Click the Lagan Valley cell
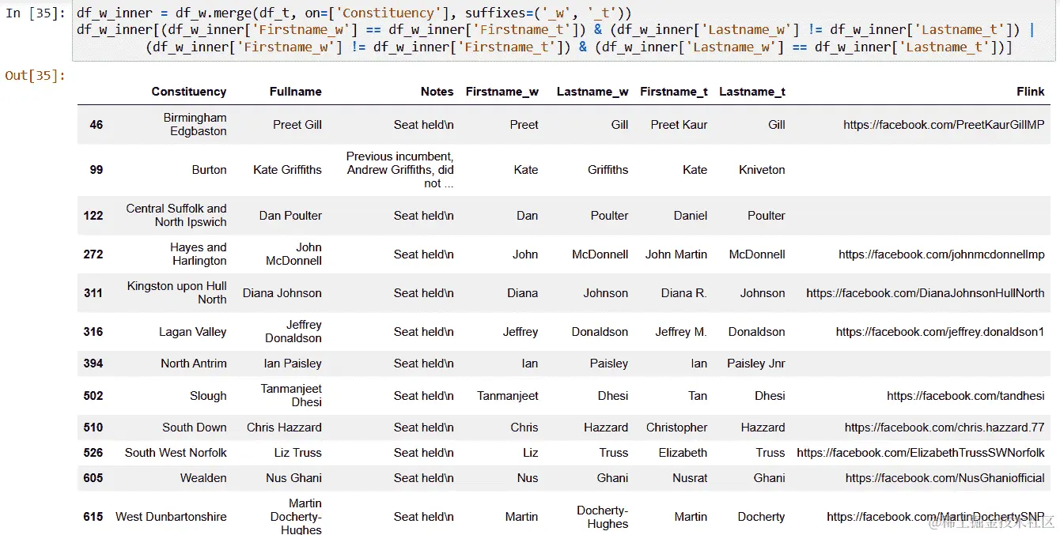 [193, 332]
